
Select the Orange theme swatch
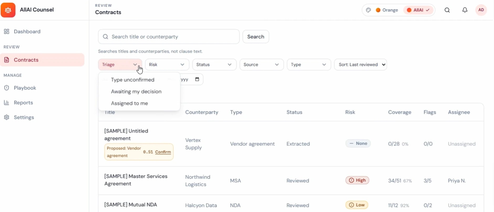(387, 10)
